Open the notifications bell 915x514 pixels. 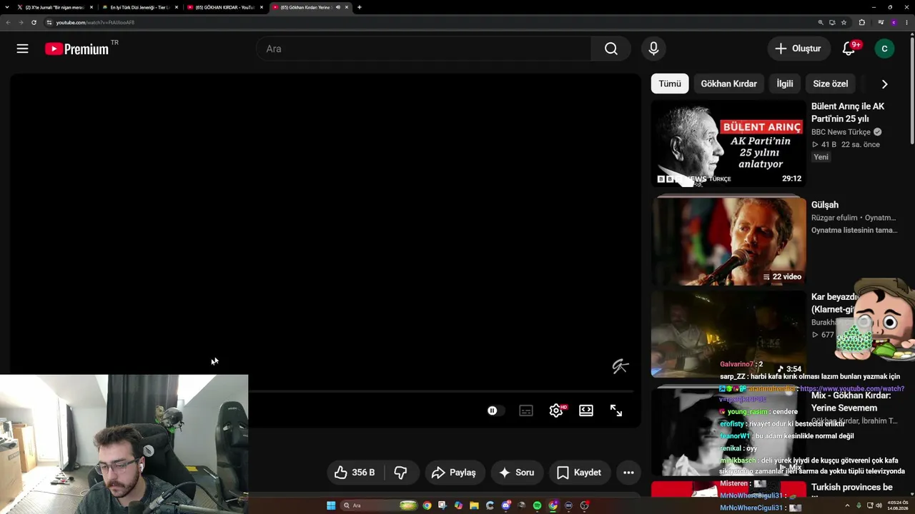click(x=849, y=49)
